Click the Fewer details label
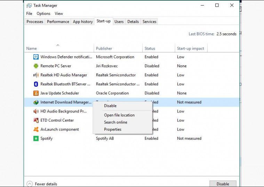Viewport: 264px width, 187px height. coord(46,184)
